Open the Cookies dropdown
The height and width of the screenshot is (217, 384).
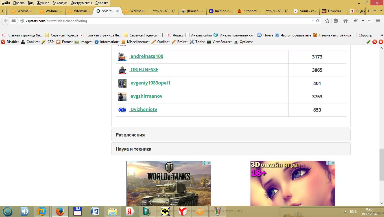coord(30,42)
